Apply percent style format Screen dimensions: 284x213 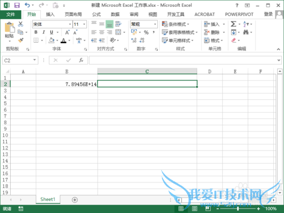pyautogui.click(x=146, y=32)
